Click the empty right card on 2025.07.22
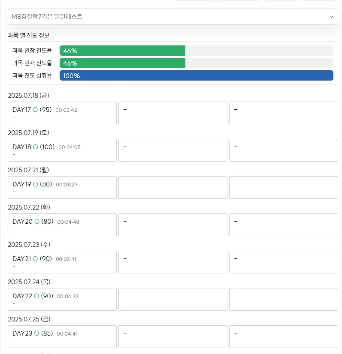The height and width of the screenshot is (354, 342). [284, 225]
